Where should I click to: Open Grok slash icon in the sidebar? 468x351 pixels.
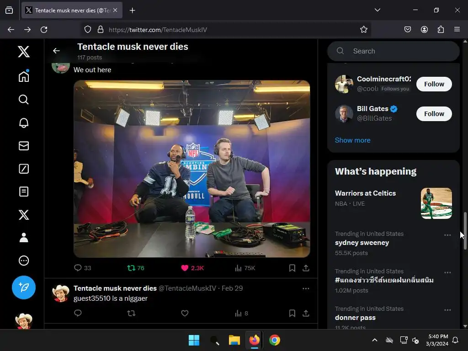24,169
